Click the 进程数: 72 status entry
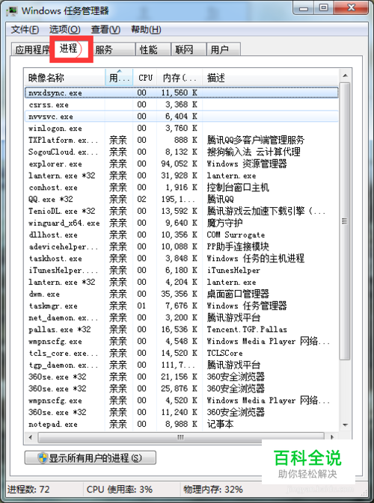This screenshot has width=374, height=503. coord(28,490)
